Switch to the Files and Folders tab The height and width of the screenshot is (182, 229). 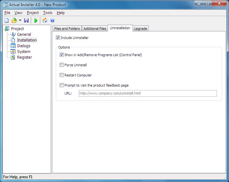67,29
